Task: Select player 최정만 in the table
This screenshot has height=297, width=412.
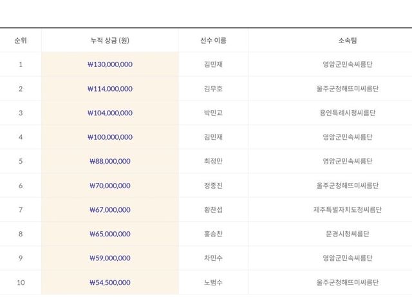Action: click(x=214, y=161)
